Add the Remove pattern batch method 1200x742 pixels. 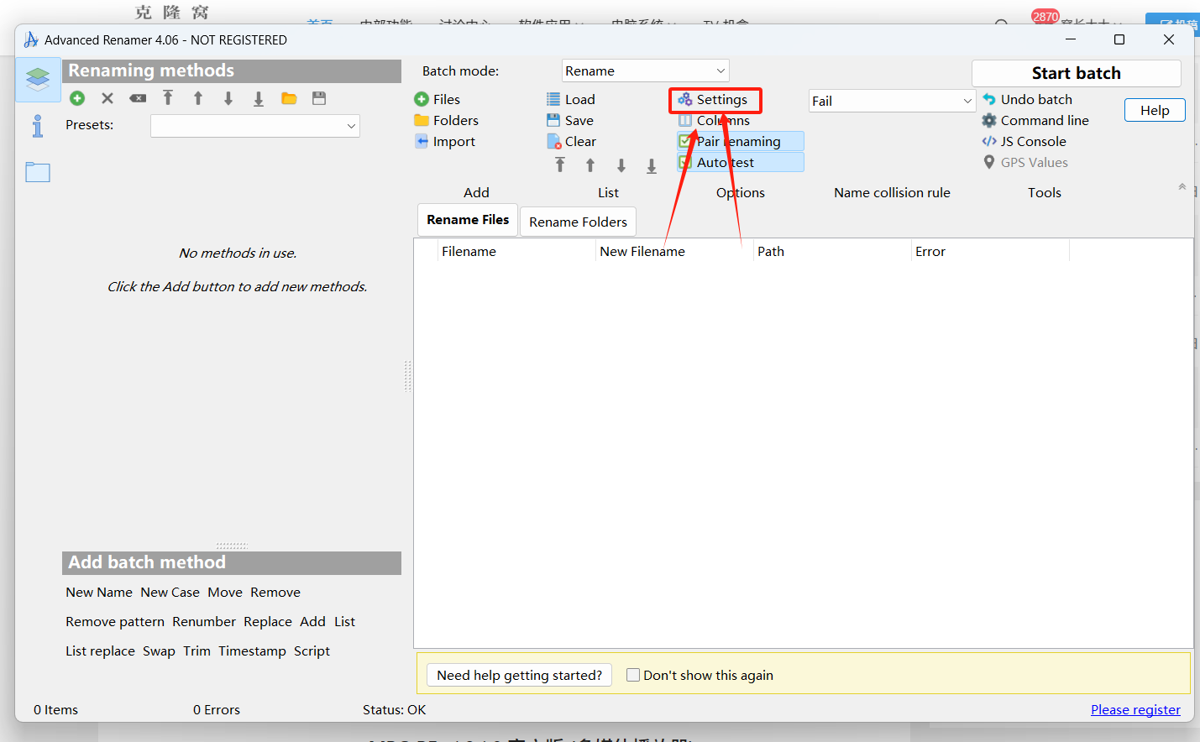click(115, 621)
